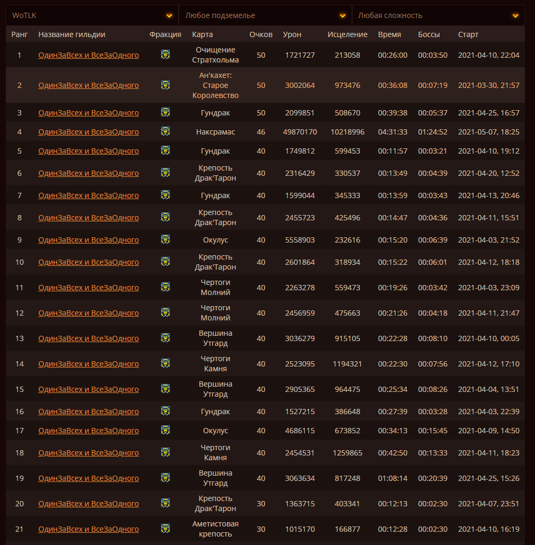Viewport: 535px width, 545px height.
Task: Open the WoTLK expansion dropdown
Action: (92, 16)
